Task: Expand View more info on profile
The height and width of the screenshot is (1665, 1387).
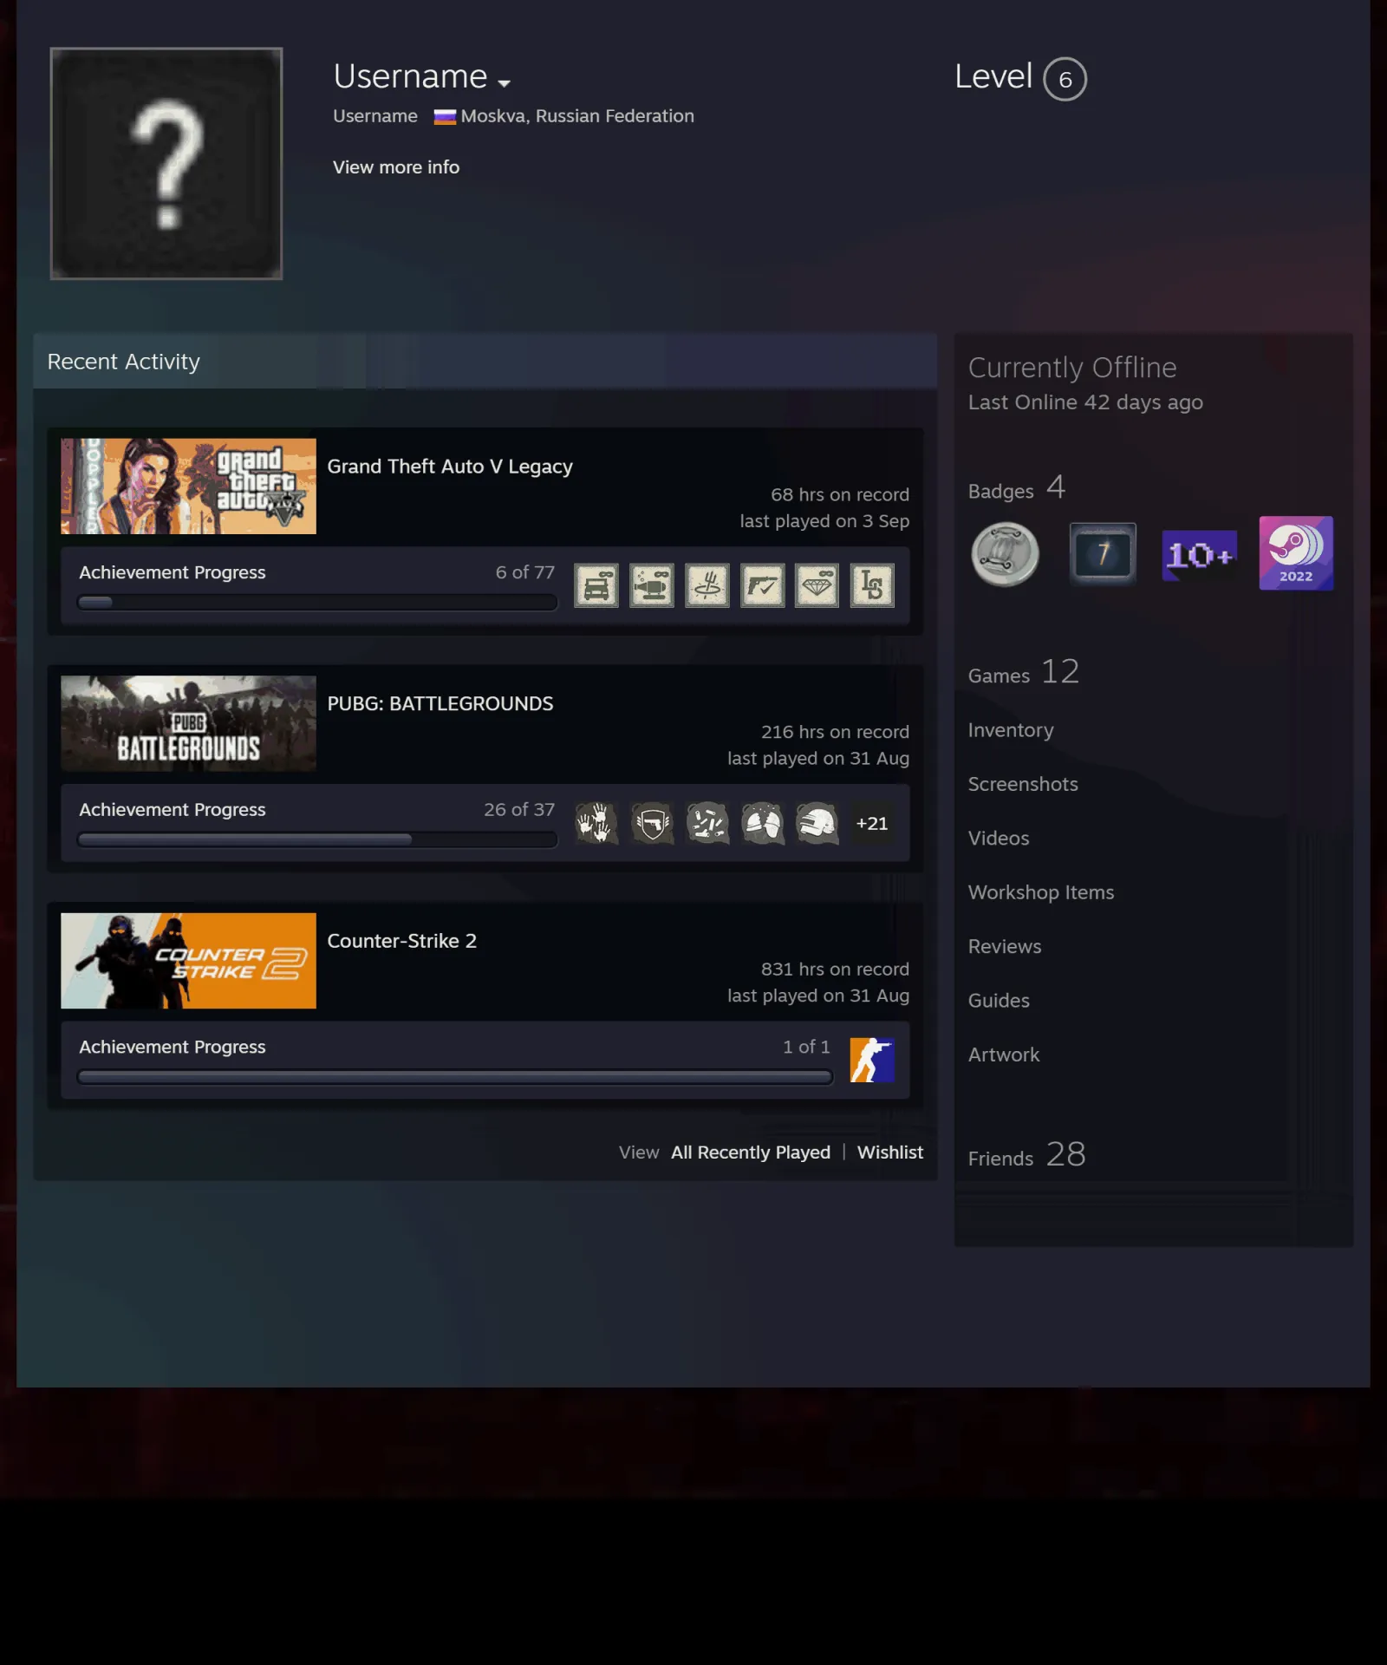Action: click(x=396, y=167)
